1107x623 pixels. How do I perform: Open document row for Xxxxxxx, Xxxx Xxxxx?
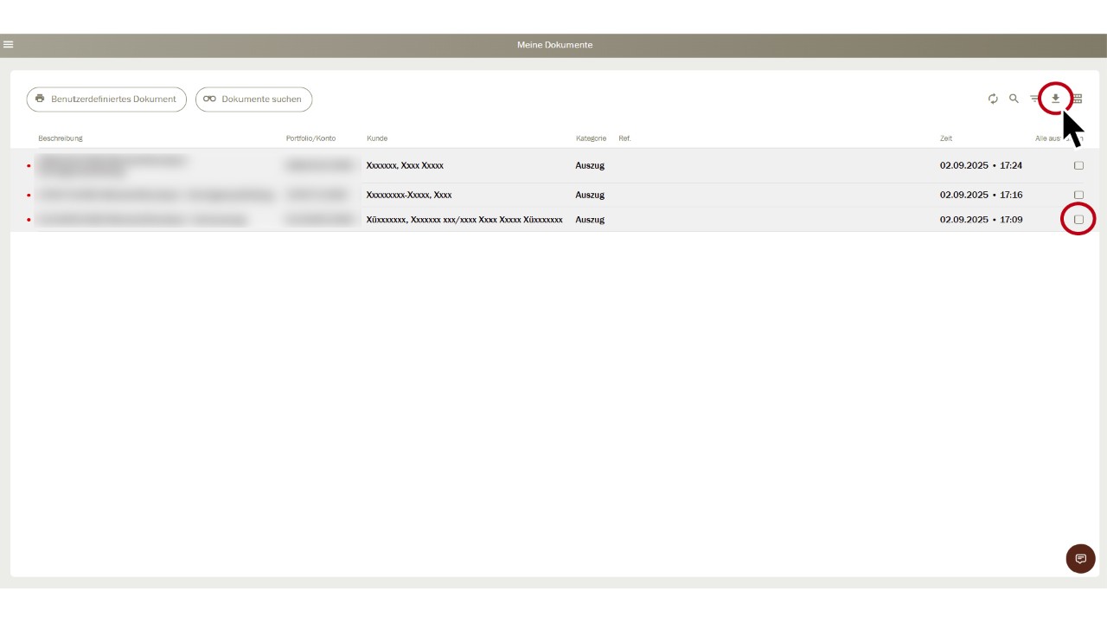click(x=405, y=165)
